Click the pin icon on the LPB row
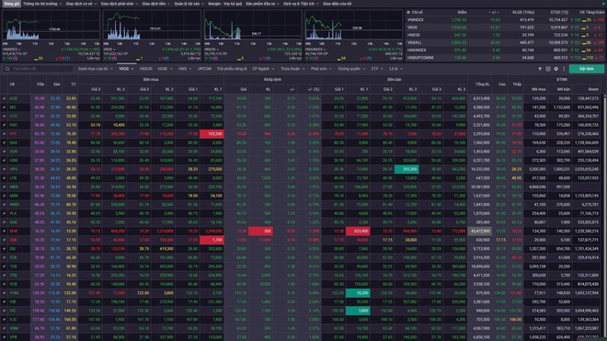This screenshot has width=607, height=341. coord(5,178)
